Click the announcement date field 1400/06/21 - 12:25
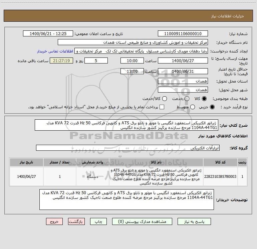257x249 pixels. [x=48, y=34]
